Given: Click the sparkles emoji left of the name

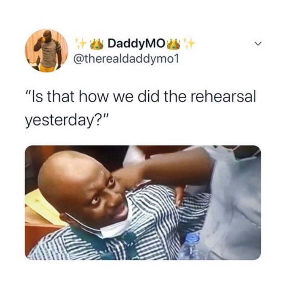Looking at the screenshot, I should 80,43.
